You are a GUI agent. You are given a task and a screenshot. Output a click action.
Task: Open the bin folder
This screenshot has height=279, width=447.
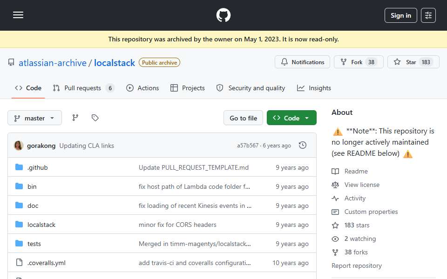pyautogui.click(x=32, y=186)
